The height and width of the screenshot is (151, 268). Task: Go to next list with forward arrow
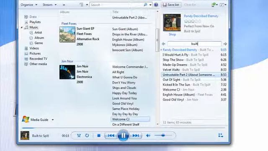225,44
